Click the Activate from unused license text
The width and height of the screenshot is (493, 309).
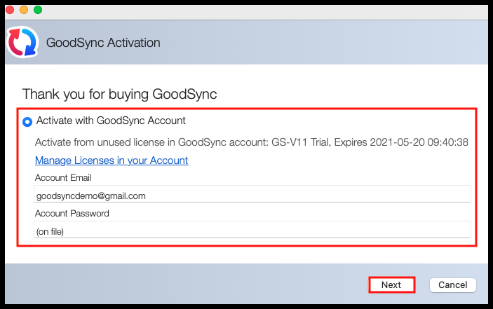point(105,142)
